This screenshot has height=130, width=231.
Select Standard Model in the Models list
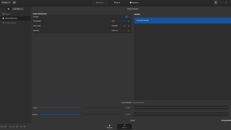pos(183,21)
